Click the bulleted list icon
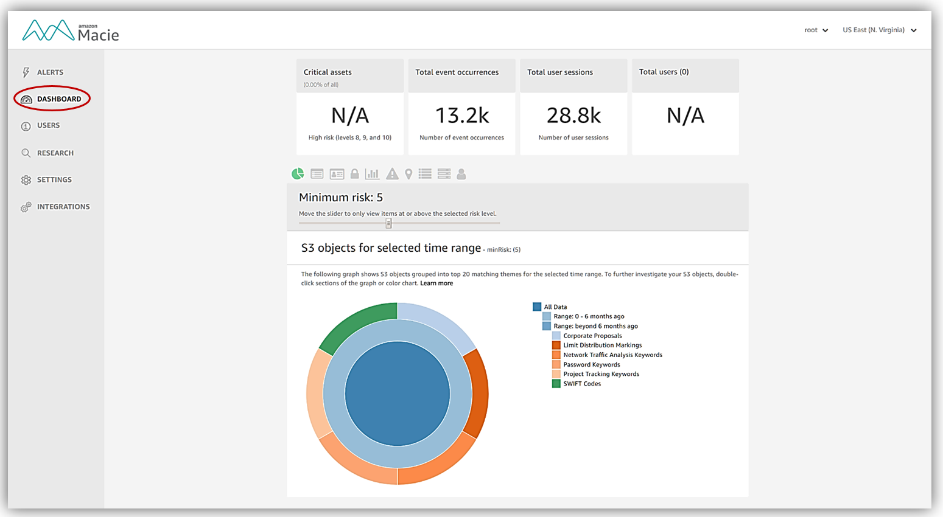Viewport: 943px width, 517px height. coord(425,174)
